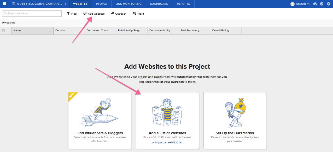Screen dimensions: 333x152
Task: Sort by the Name column arrow
Action: tap(50, 31)
